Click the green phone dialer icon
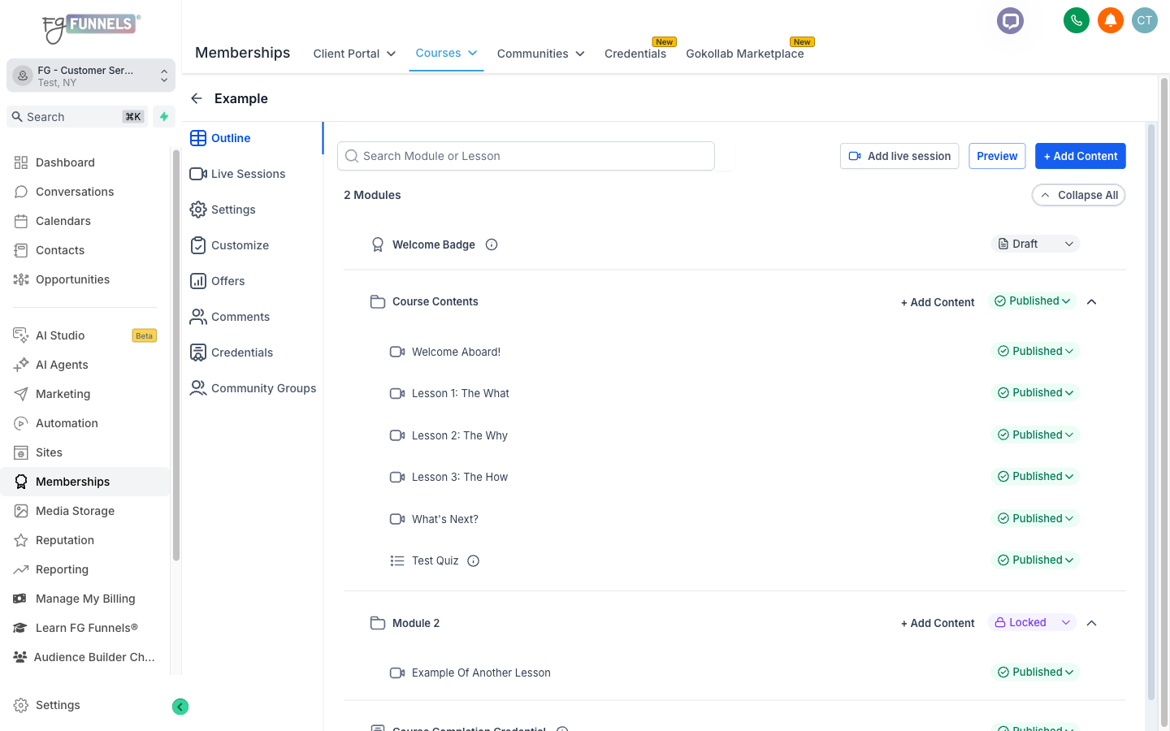 pos(1077,20)
